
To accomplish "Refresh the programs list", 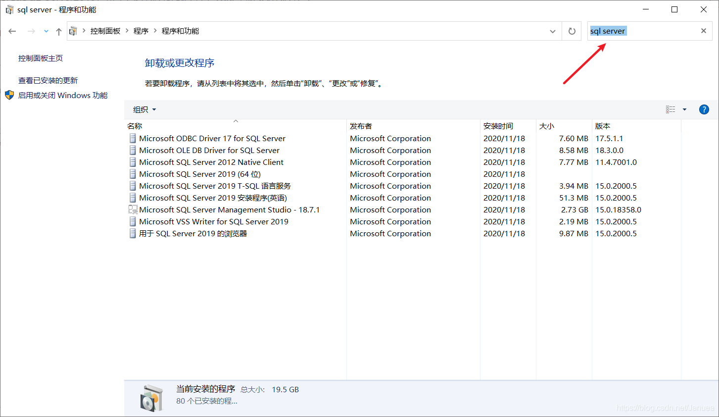I will coord(572,31).
